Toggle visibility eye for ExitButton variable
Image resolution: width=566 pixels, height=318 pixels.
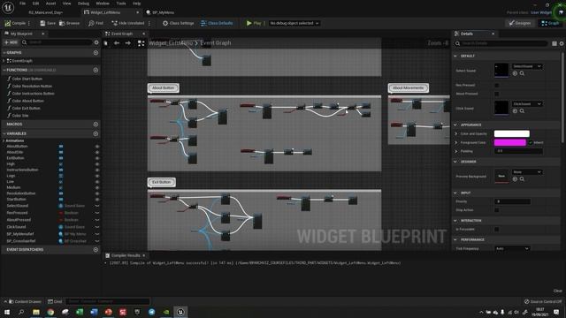click(96, 158)
